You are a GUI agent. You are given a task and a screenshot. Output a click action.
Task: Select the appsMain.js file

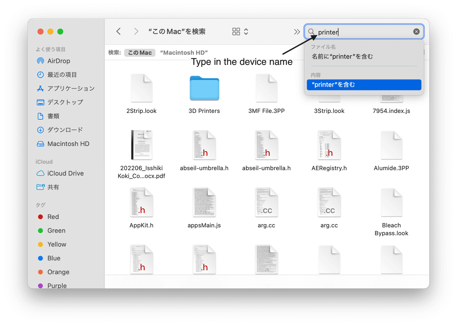point(204,208)
